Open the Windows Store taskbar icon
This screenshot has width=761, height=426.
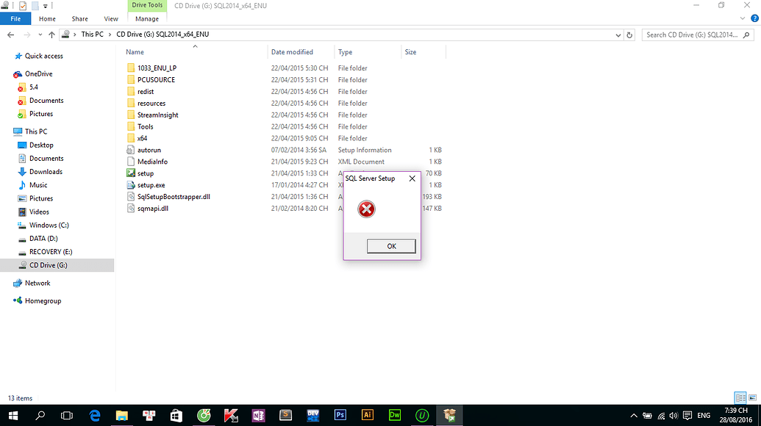point(176,415)
